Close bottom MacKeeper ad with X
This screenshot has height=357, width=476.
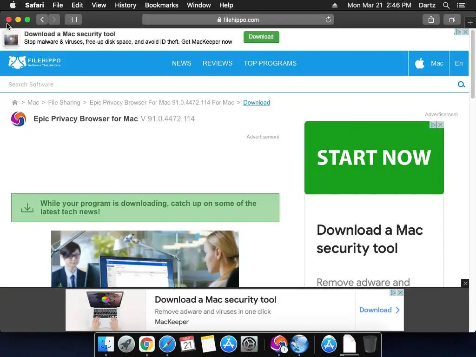(400, 293)
